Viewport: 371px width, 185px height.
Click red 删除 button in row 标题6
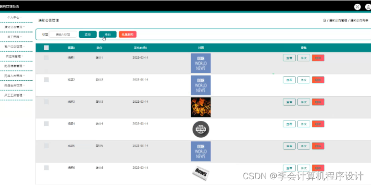[318, 168]
